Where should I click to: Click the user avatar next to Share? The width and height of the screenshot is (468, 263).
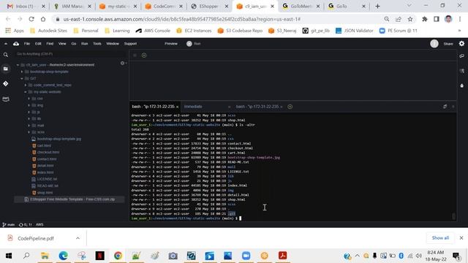pos(434,44)
